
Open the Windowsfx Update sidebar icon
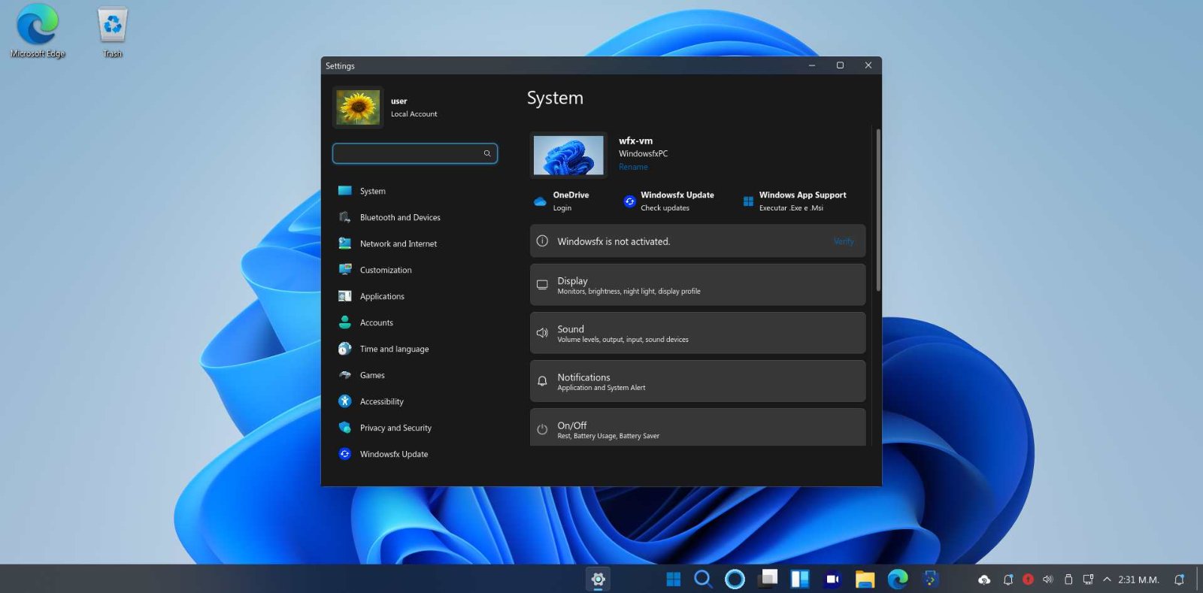pos(345,454)
